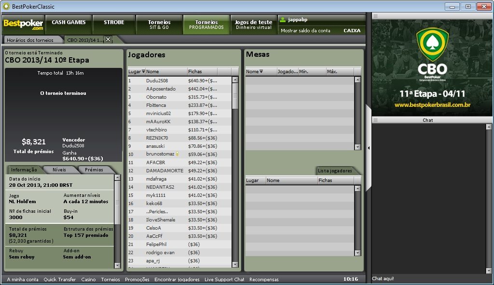Select player row AAposentado
This screenshot has height=285, width=494.
(x=179, y=89)
